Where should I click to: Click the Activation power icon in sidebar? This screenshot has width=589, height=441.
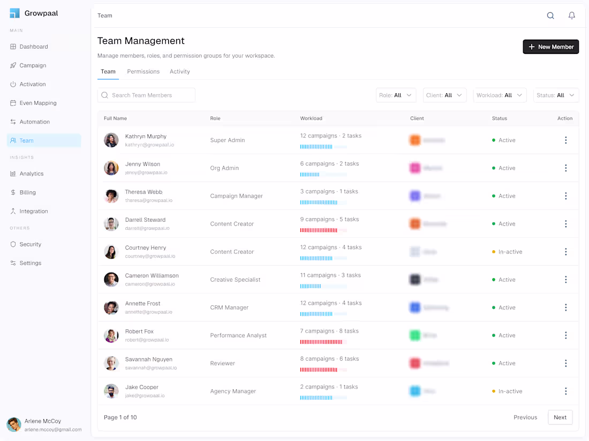(x=13, y=84)
